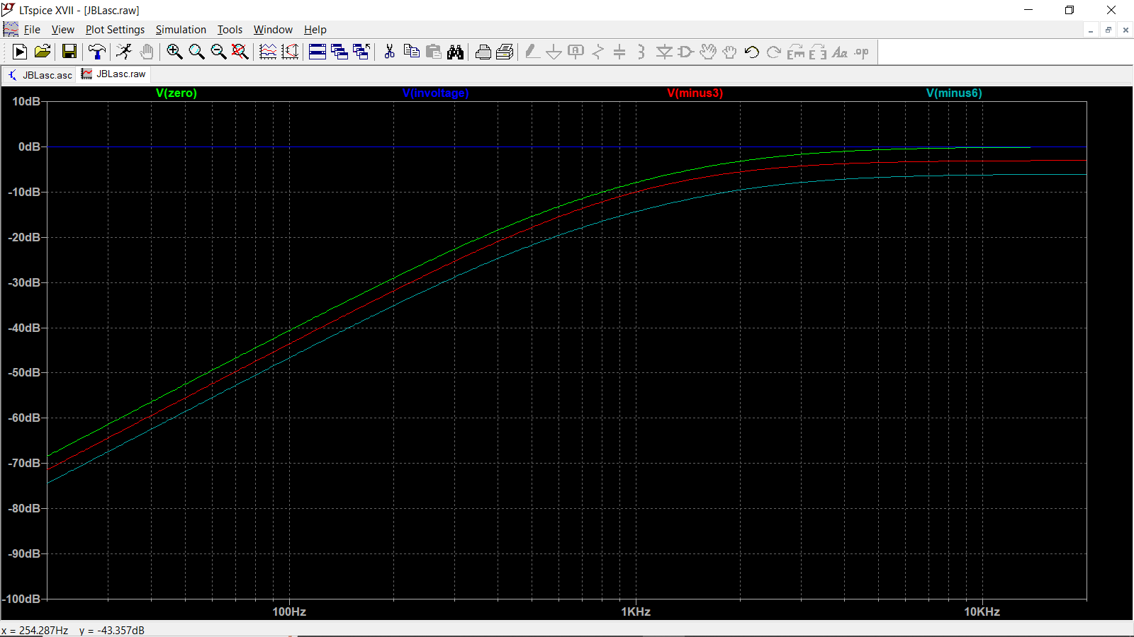Click the Cascade Windows icon
Viewport: 1134px width, 637px height.
[339, 52]
